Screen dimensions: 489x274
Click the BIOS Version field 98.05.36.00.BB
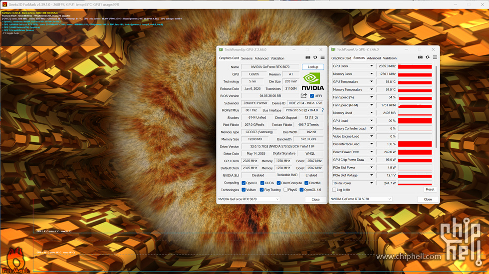pyautogui.click(x=270, y=96)
